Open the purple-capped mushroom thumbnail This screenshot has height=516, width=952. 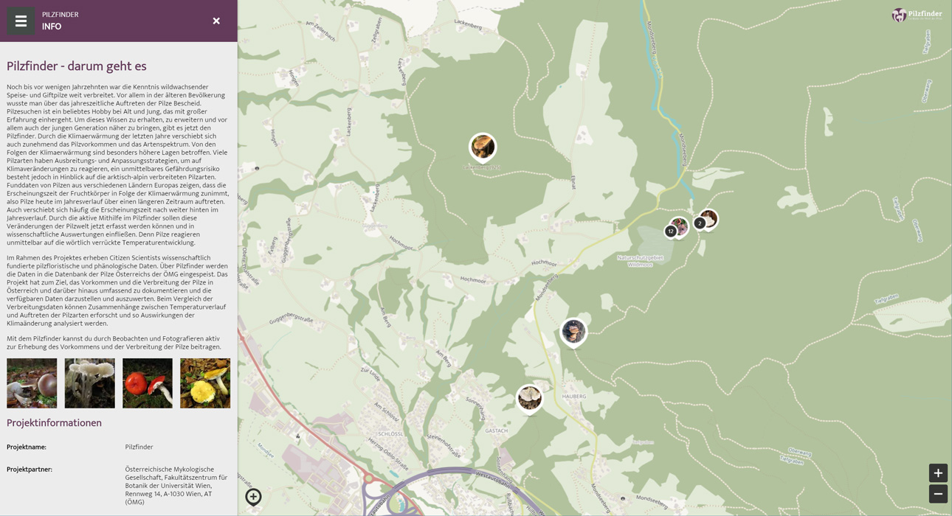[32, 383]
